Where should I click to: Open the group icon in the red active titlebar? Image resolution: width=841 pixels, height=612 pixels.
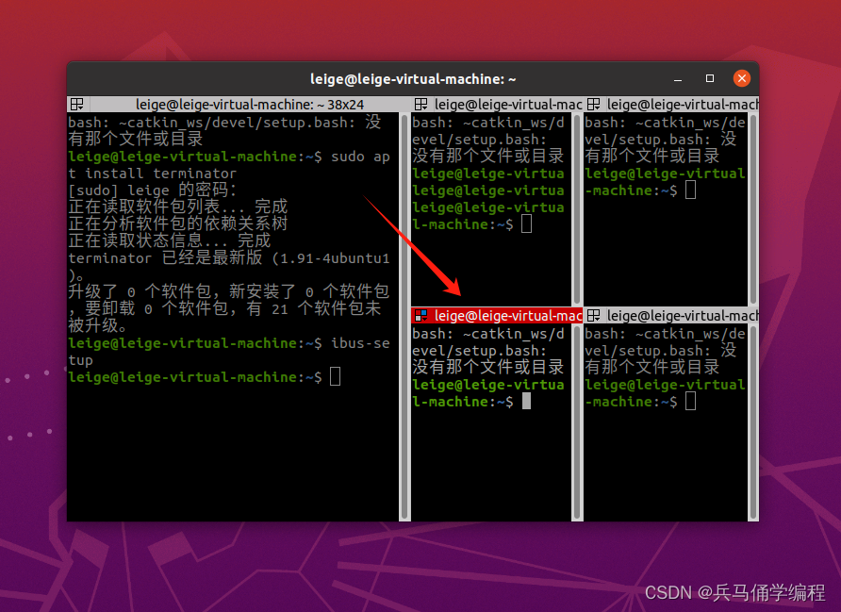point(421,315)
